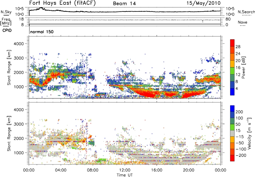Click the 'normal 150' CPID text
The width and height of the screenshot is (255, 177).
42,32
